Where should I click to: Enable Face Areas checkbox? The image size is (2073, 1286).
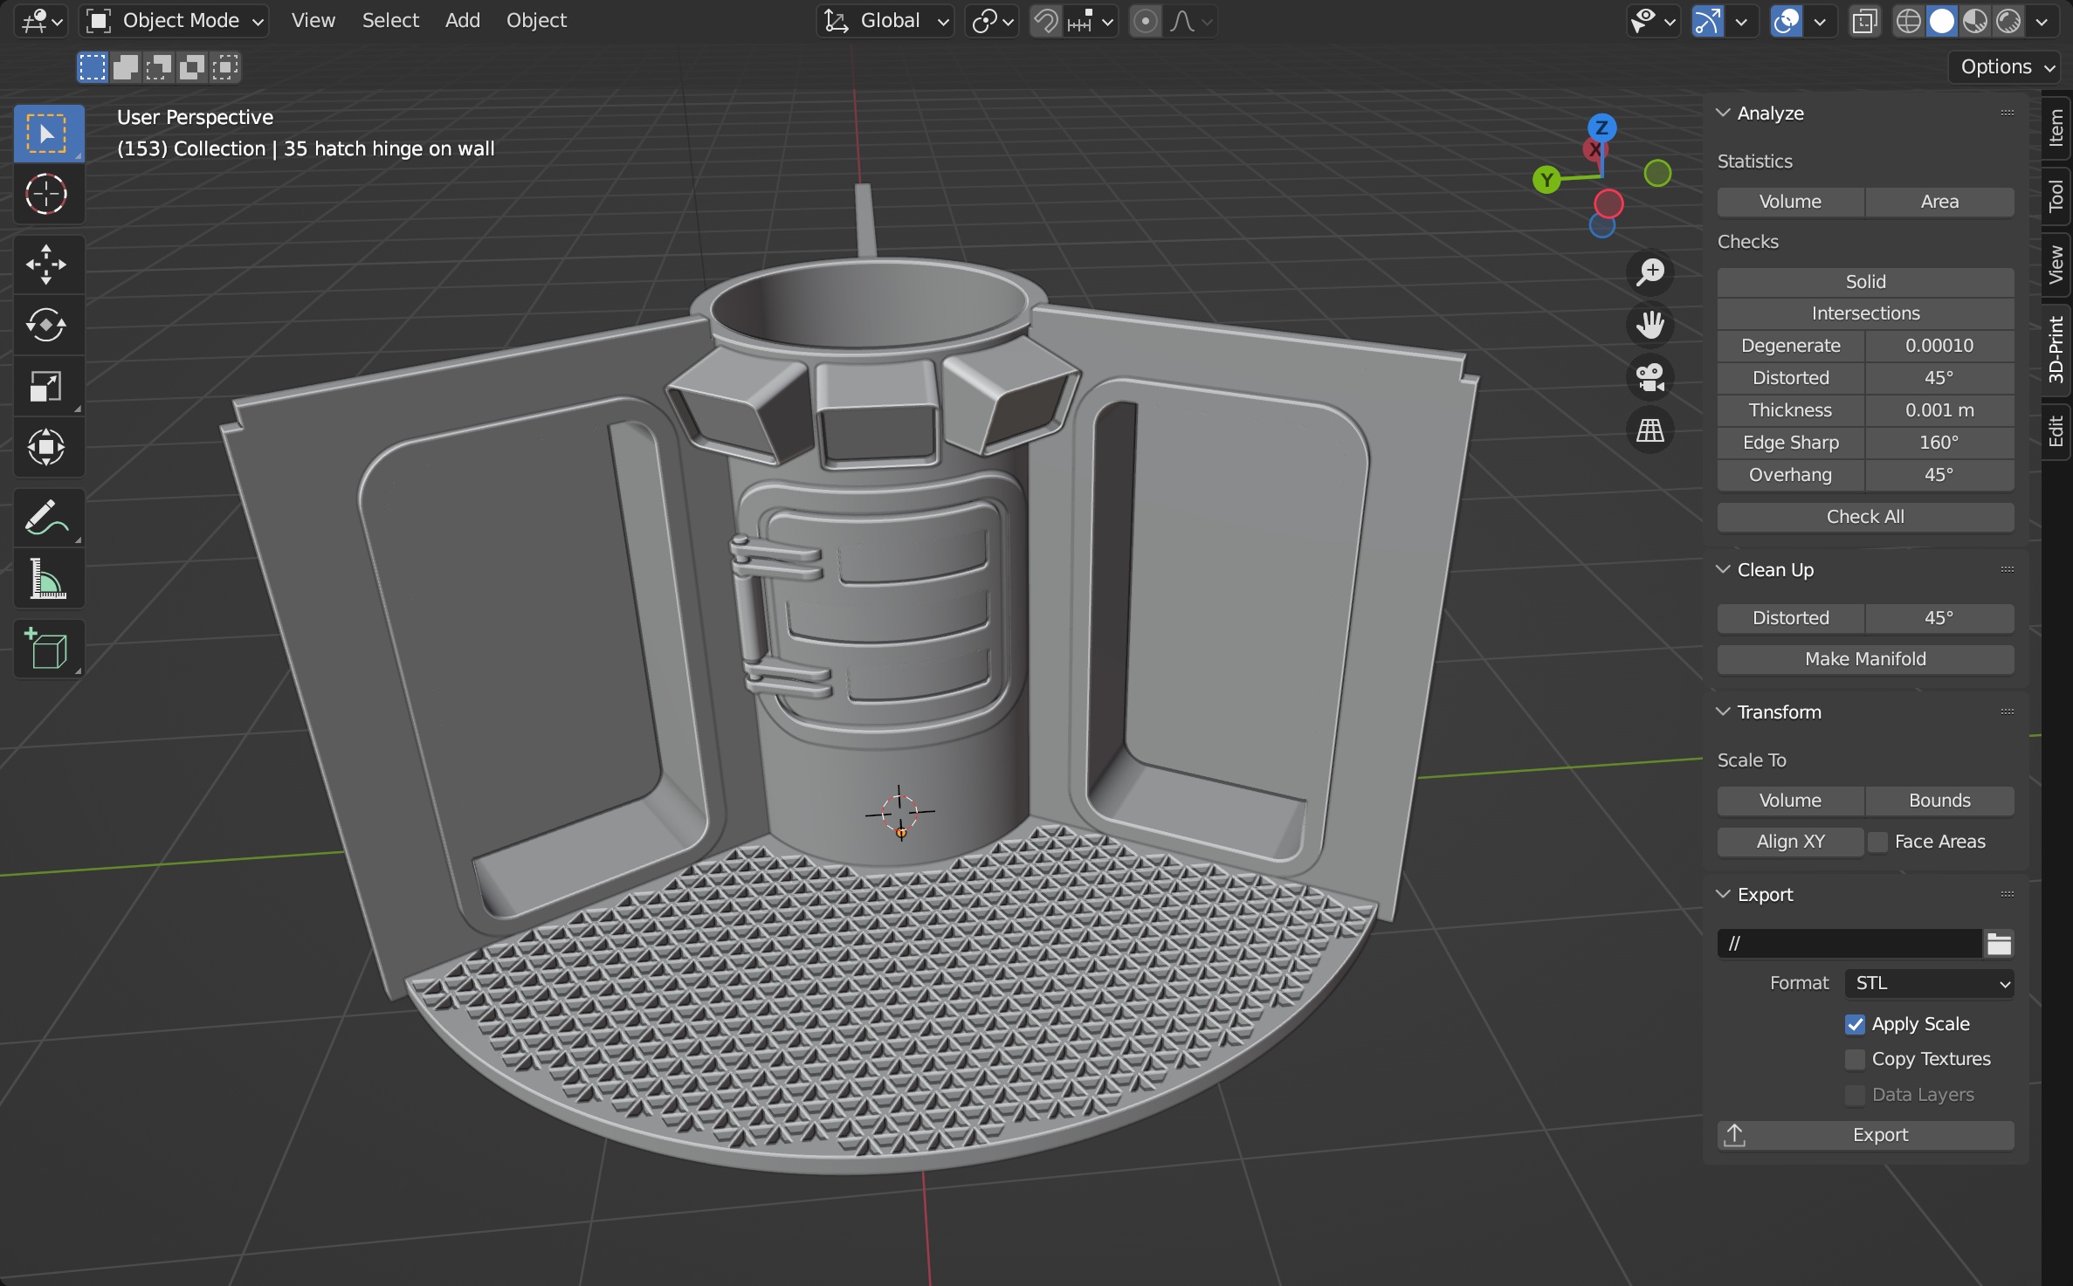1877,842
